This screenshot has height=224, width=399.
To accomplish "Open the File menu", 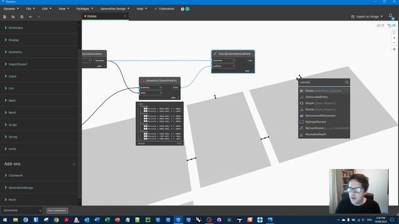I will [31, 9].
